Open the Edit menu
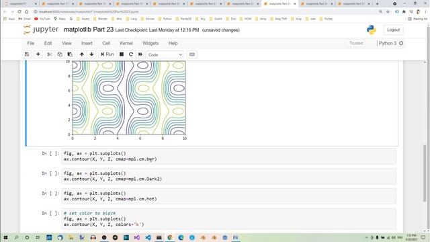 coord(48,43)
